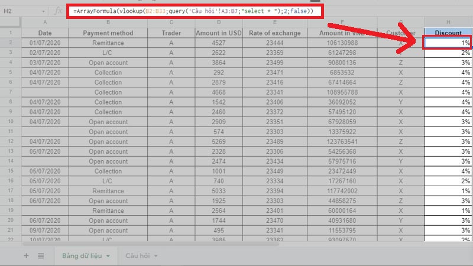Select VND amount cell 117742002
This screenshot has height=266, width=473.
(342, 191)
